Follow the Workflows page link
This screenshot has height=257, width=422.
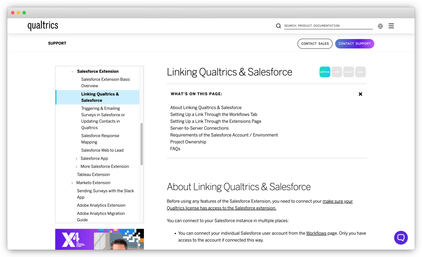[316, 233]
